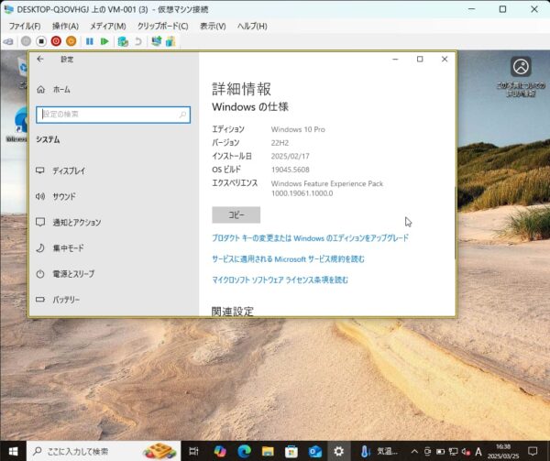Save VM state with the orange icon
The height and width of the screenshot is (461, 550).
pos(71,41)
